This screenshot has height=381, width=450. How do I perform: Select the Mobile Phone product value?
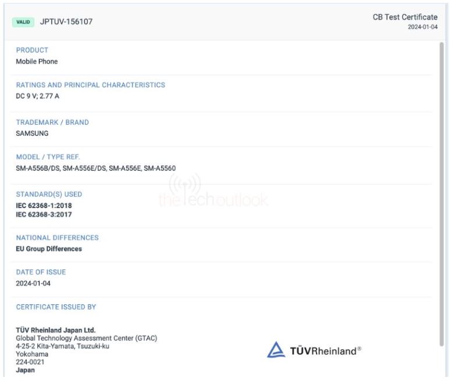37,62
